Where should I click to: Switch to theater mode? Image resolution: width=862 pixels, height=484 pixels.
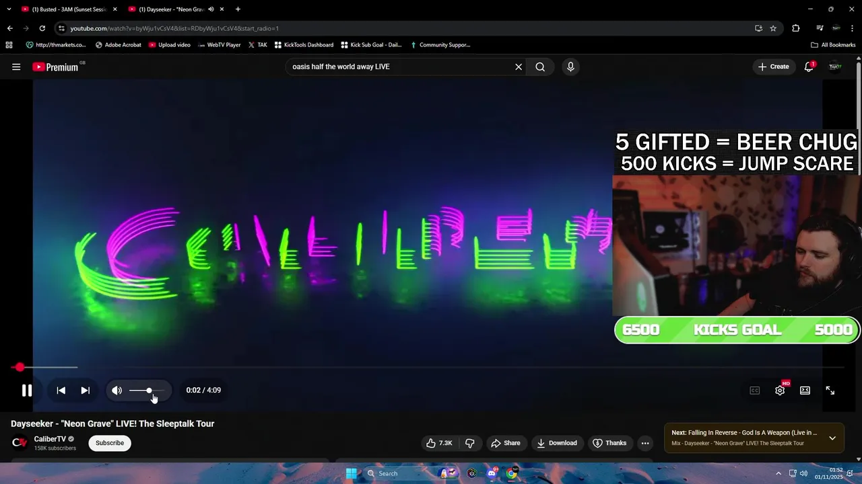[x=805, y=391]
